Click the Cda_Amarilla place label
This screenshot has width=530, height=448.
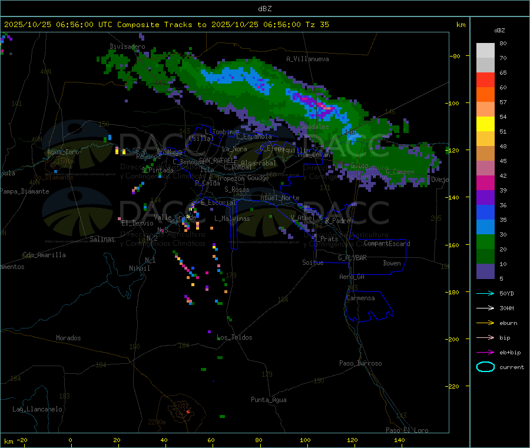tap(45, 255)
